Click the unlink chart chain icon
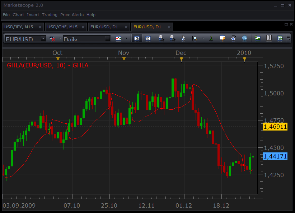 point(52,39)
